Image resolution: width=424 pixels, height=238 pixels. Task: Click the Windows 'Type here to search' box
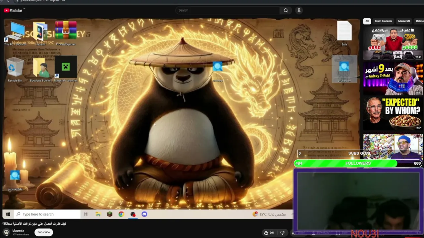point(47,214)
